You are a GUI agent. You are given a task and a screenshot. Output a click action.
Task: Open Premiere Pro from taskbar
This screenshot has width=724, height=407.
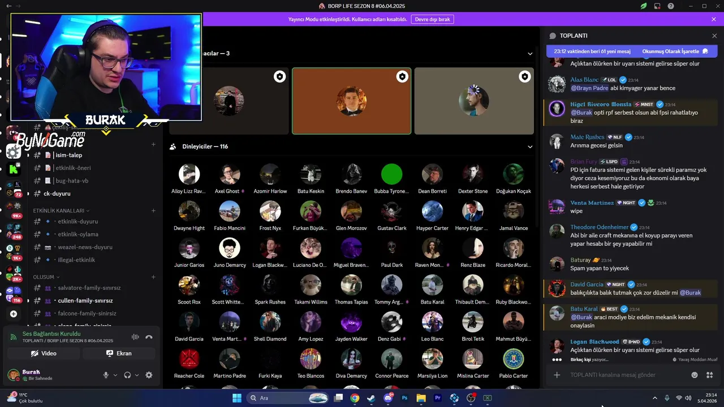coord(438,398)
